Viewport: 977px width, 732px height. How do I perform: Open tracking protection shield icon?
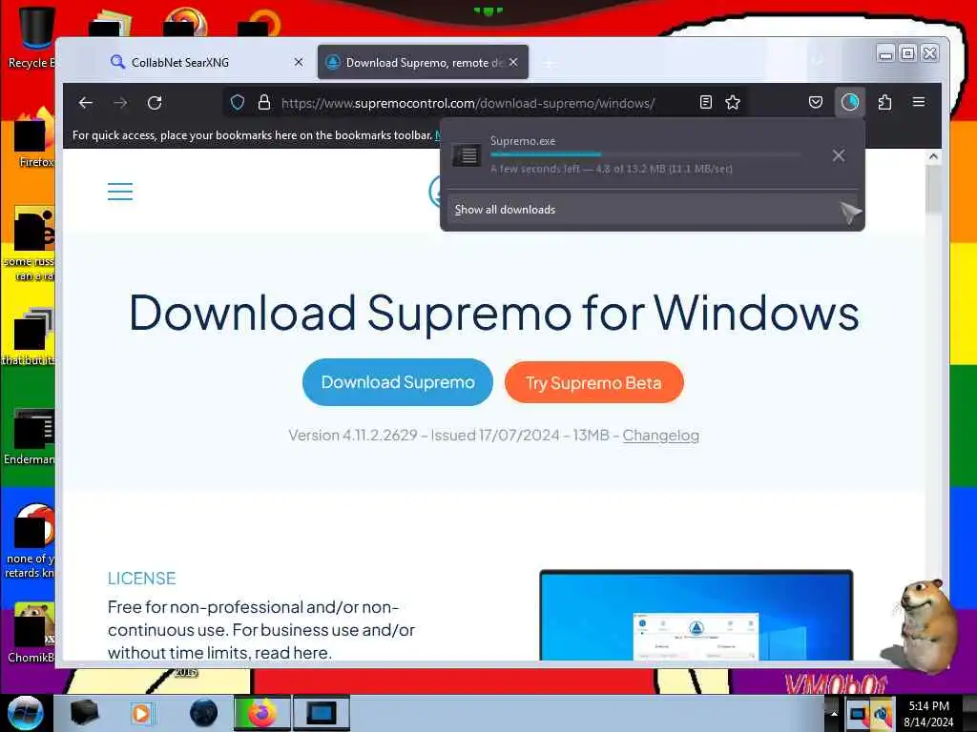[238, 103]
